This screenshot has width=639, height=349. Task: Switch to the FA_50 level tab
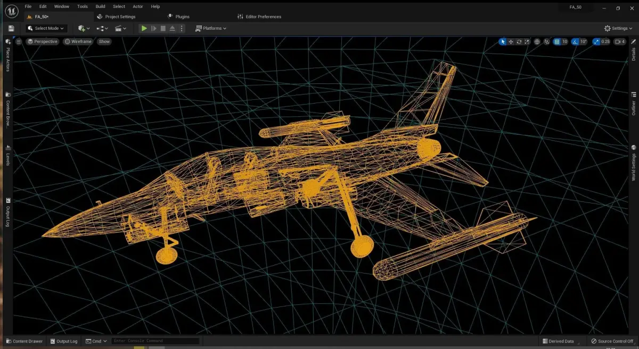point(58,16)
